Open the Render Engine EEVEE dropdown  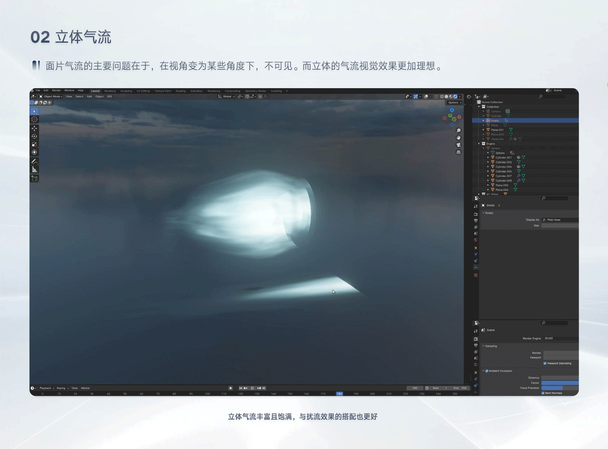click(x=560, y=339)
